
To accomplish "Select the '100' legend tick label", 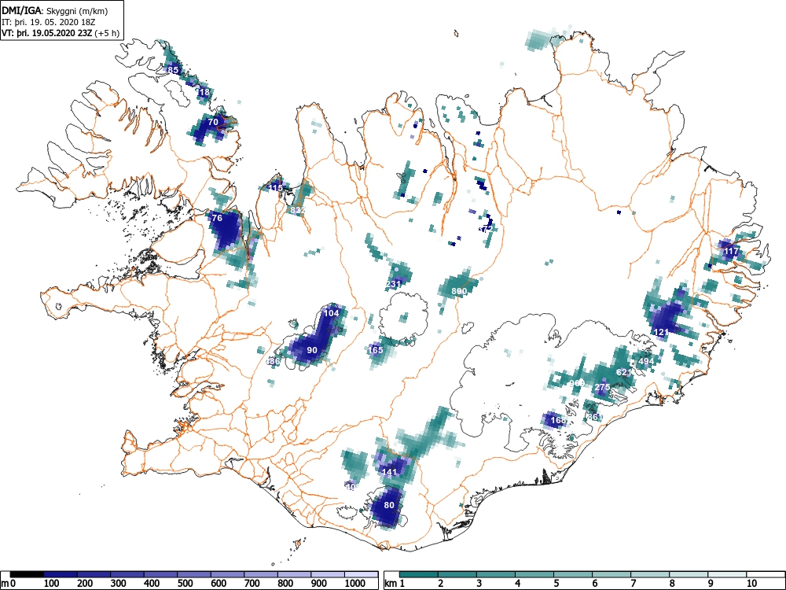I will 52,584.
